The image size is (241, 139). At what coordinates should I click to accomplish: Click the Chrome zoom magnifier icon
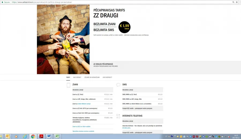point(233,2)
